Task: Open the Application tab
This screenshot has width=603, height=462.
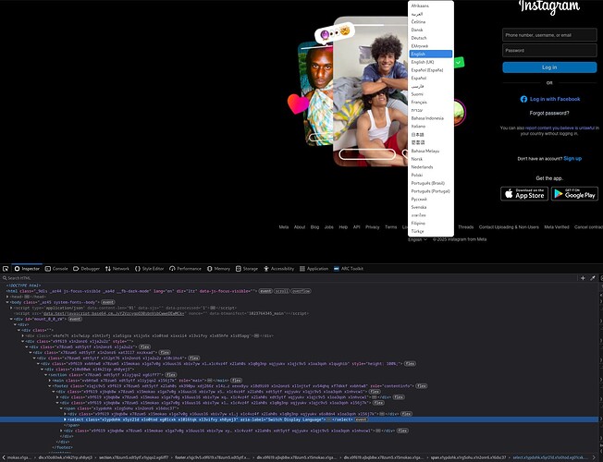Action: point(314,269)
